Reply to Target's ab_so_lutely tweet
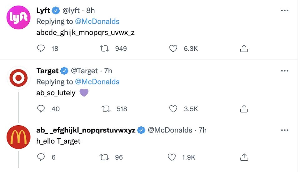Screen dimensions: 300x172 tap(41, 109)
